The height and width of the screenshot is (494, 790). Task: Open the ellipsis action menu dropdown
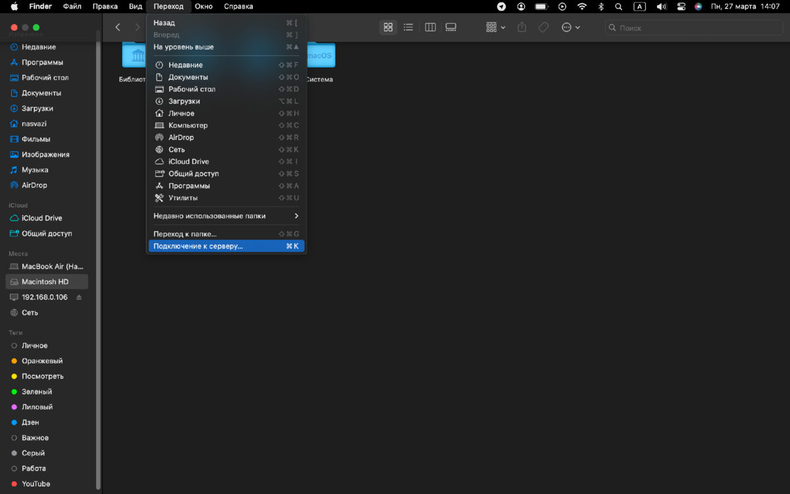571,28
